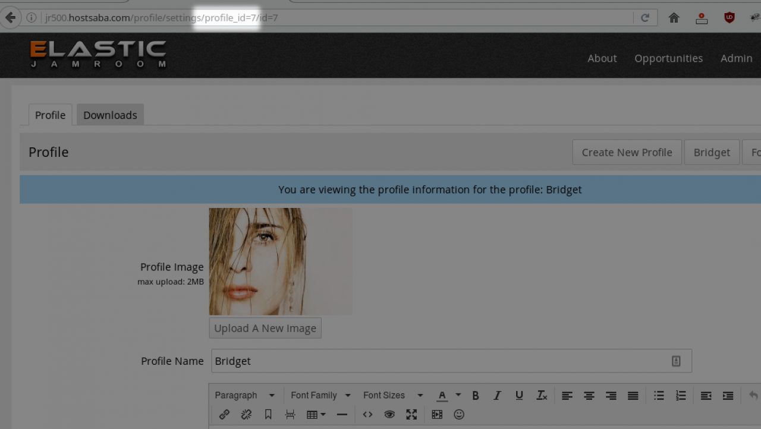Insert a link using the chain icon
This screenshot has height=429, width=761.
tap(224, 415)
